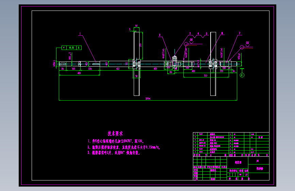Select the 63 paddle width dimension
This screenshot has width=295, height=191.
pos(136,25)
